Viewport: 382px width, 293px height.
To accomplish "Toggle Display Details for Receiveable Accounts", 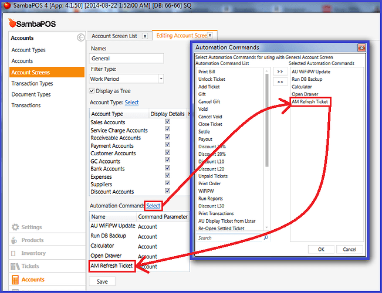I will click(167, 137).
